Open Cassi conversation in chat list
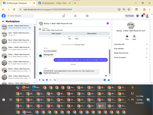 [x=17, y=34]
